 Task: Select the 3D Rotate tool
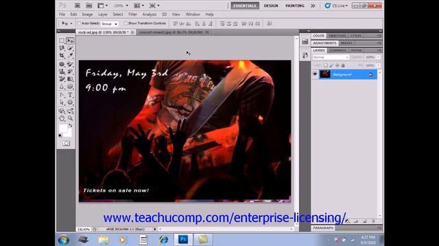click(62, 111)
